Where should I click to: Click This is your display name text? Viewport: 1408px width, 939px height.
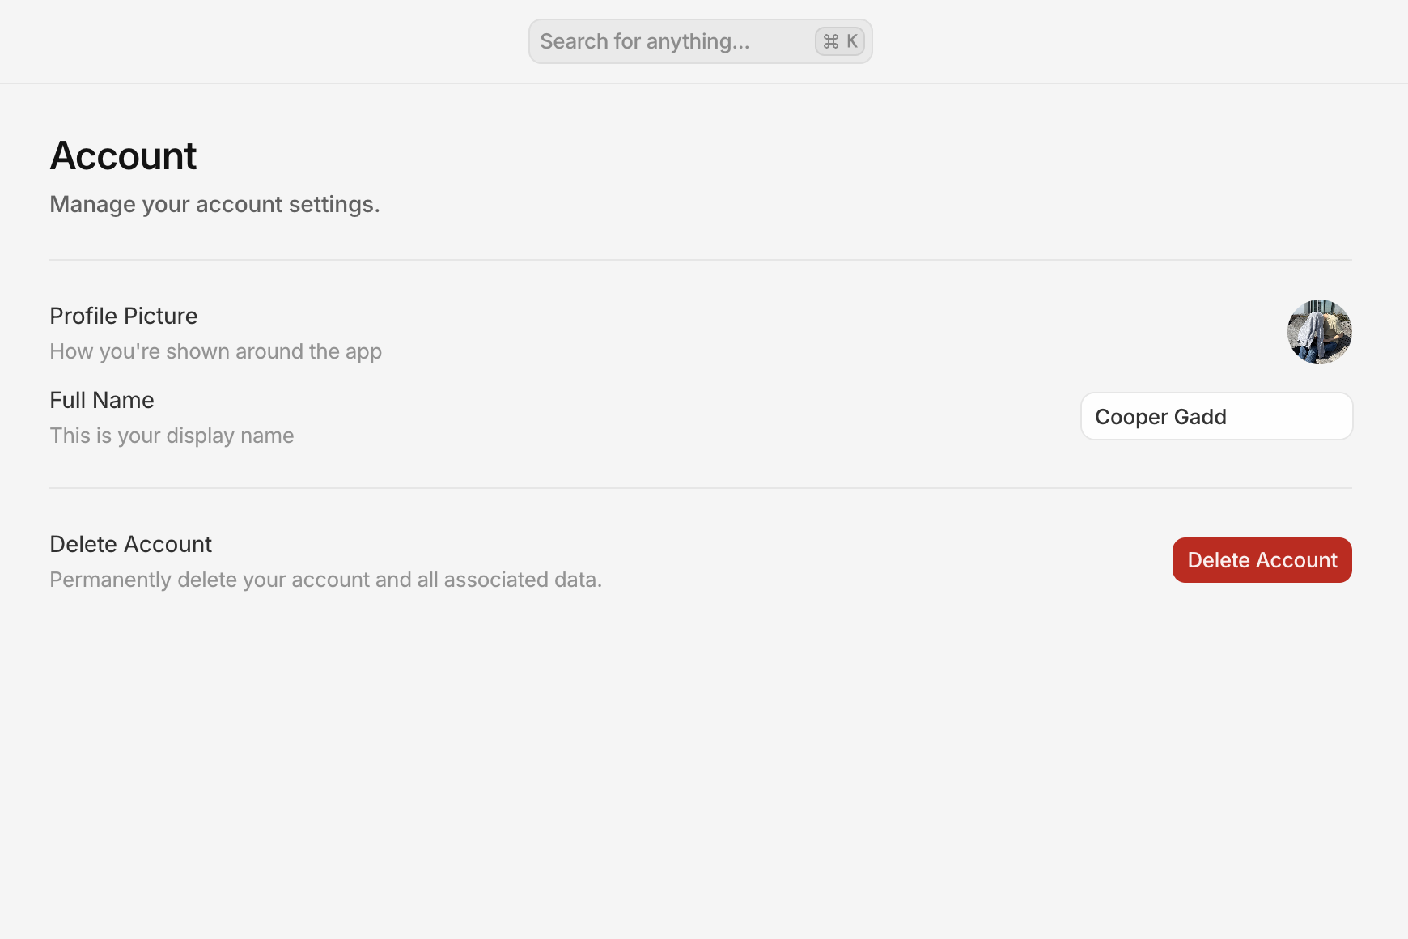click(172, 436)
